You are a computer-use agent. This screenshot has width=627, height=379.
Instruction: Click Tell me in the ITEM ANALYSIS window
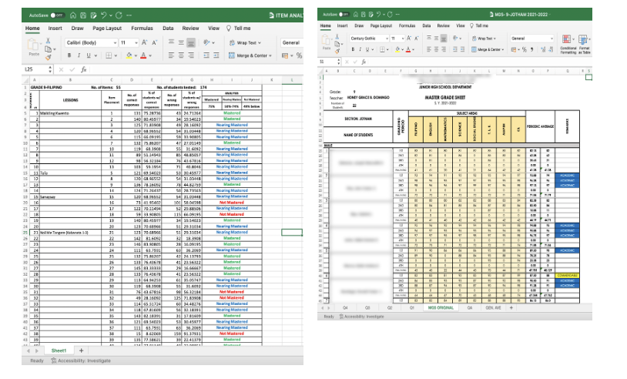pyautogui.click(x=239, y=29)
